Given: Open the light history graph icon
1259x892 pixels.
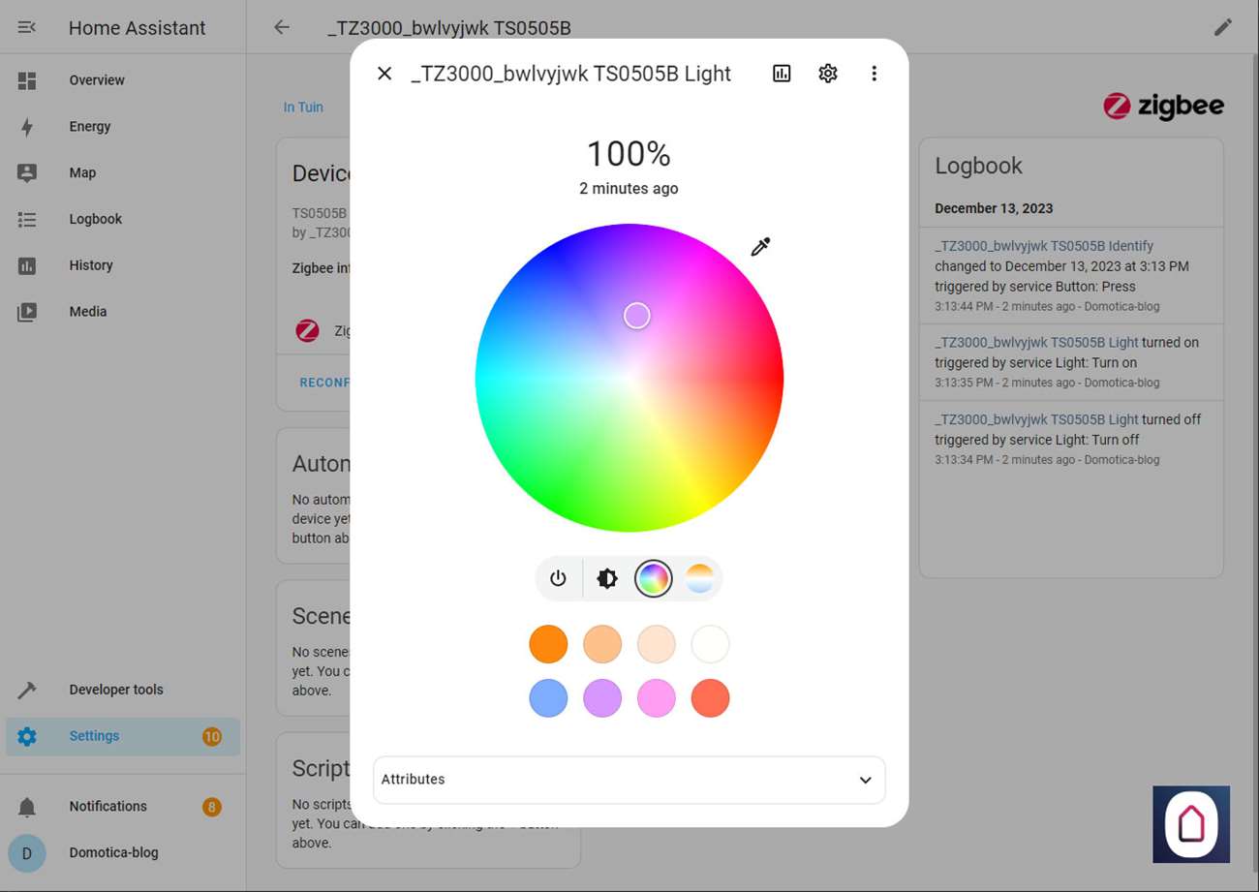Looking at the screenshot, I should click(x=782, y=74).
